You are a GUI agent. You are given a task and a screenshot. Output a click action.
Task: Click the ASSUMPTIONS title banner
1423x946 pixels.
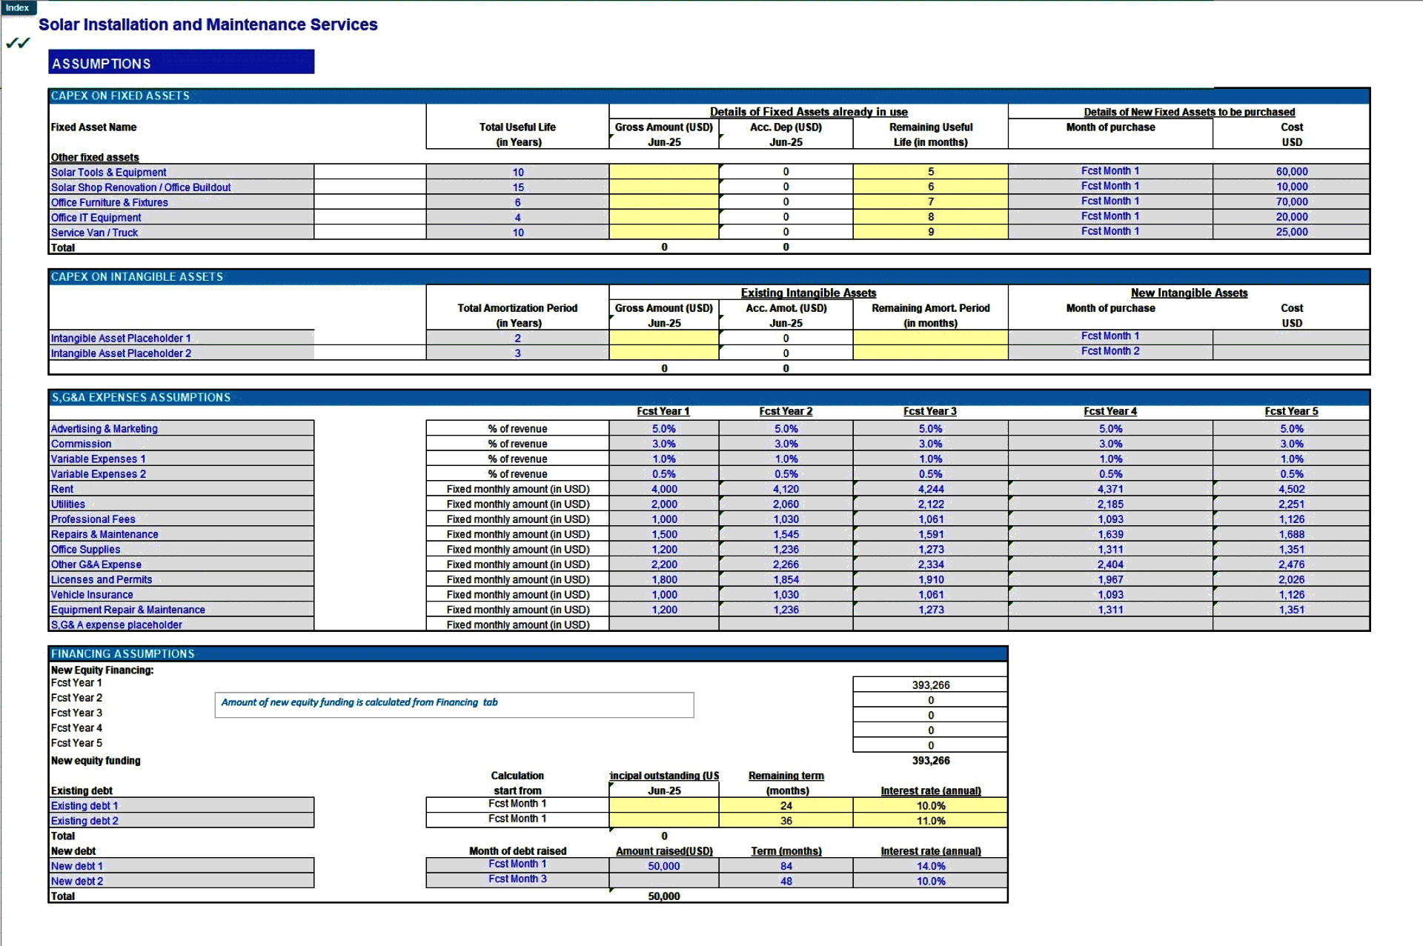click(182, 62)
